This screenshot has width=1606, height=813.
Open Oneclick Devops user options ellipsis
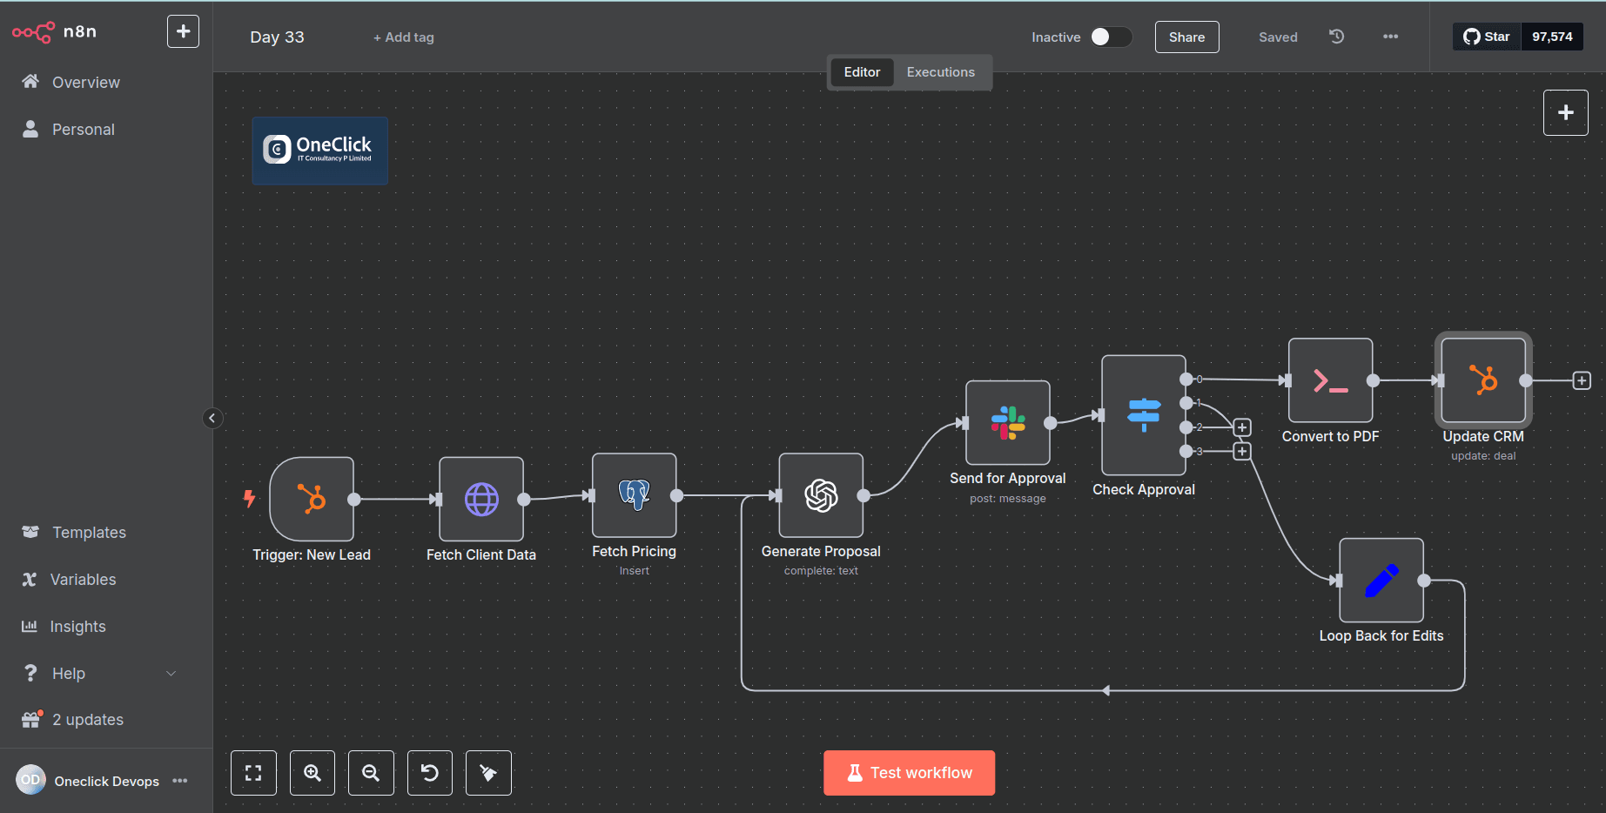(x=180, y=781)
